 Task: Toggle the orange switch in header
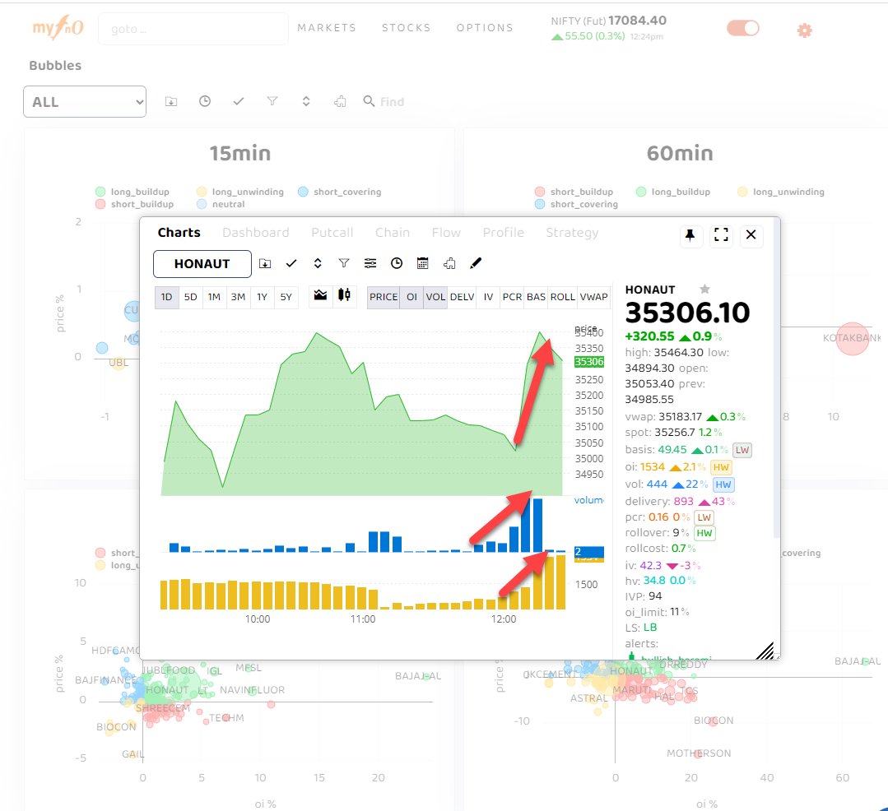click(742, 28)
